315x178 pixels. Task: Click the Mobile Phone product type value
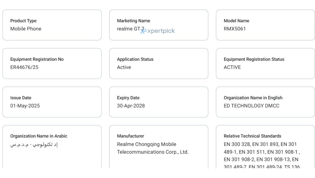point(26,29)
